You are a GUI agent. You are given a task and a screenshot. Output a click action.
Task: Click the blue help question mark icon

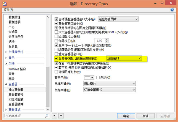tap(172, 10)
